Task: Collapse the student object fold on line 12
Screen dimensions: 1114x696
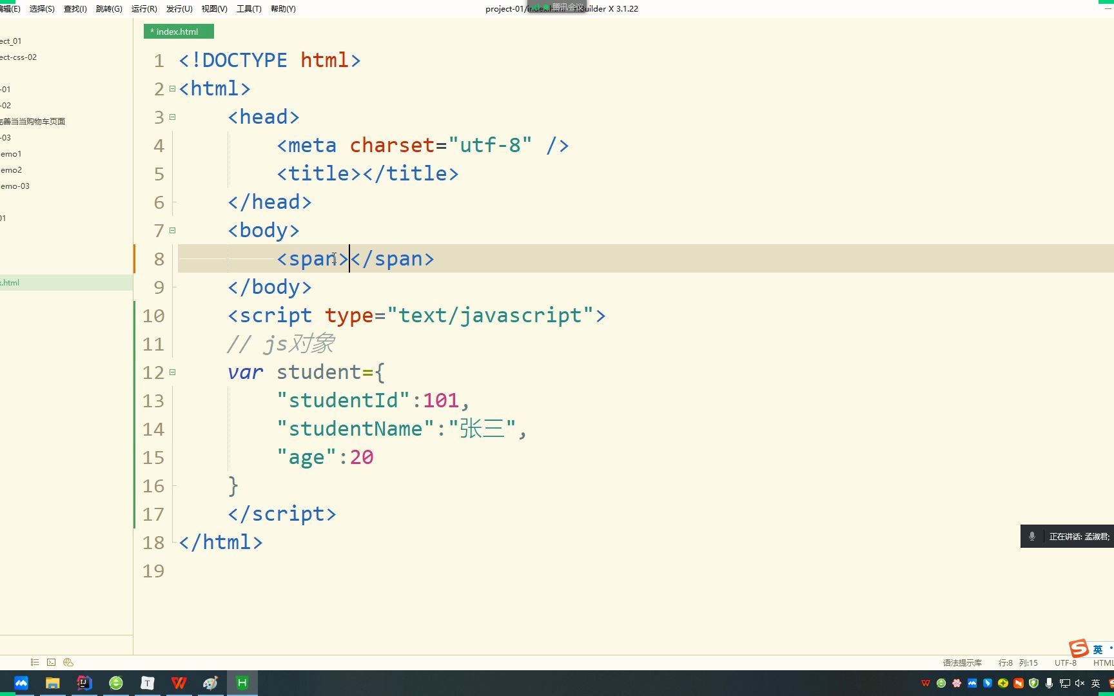Action: (x=172, y=372)
